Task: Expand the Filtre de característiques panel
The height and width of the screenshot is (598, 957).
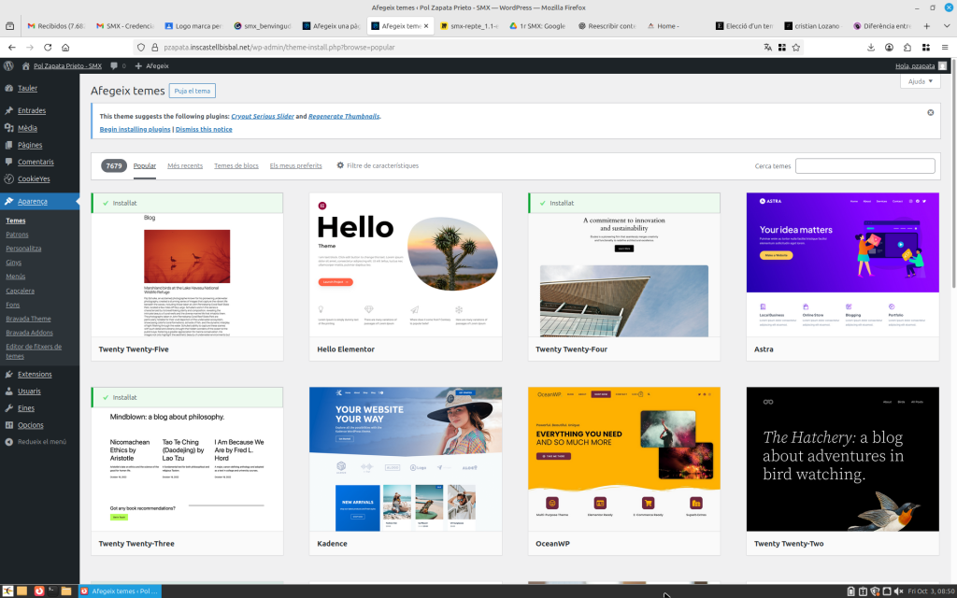Action: [378, 165]
